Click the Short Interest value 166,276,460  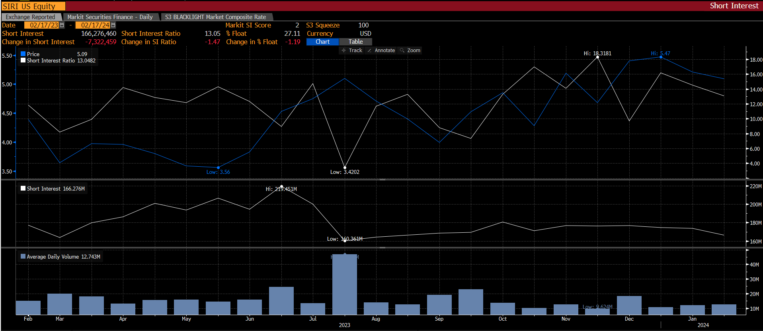[99, 33]
